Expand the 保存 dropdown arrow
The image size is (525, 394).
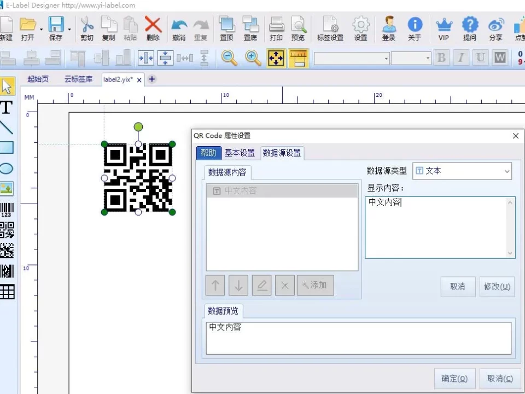tap(69, 30)
